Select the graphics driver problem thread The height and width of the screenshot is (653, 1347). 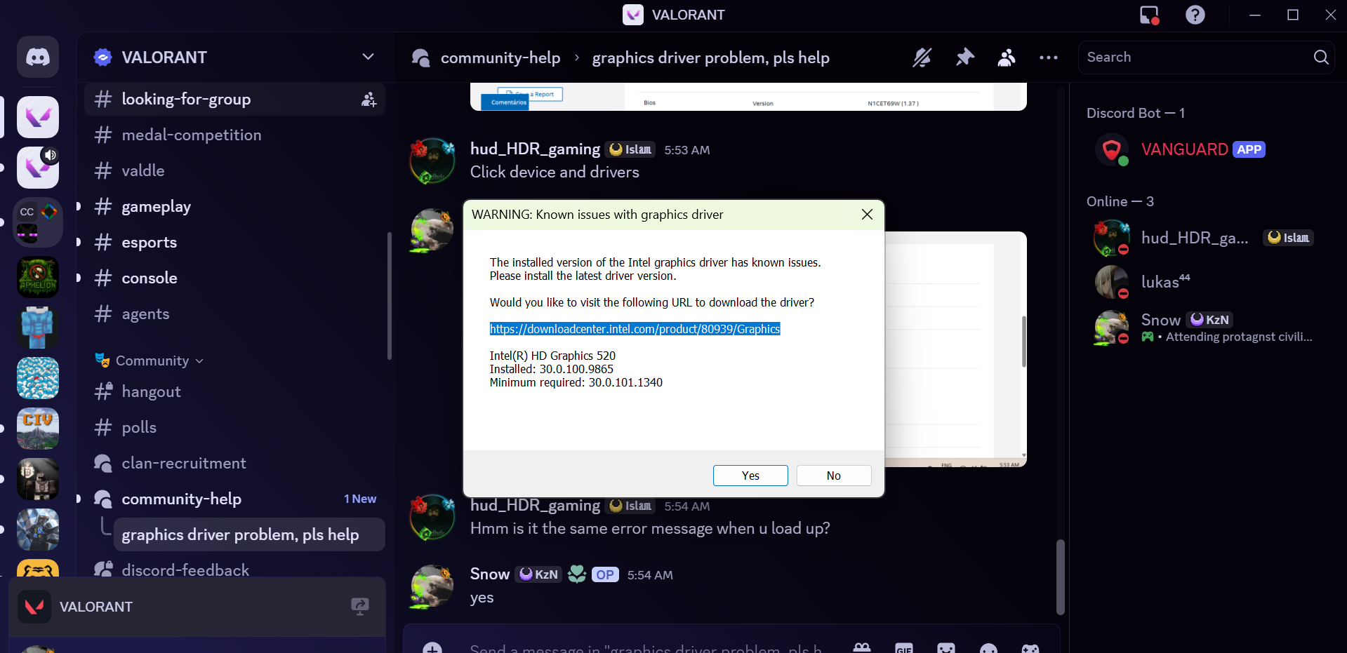[249, 534]
